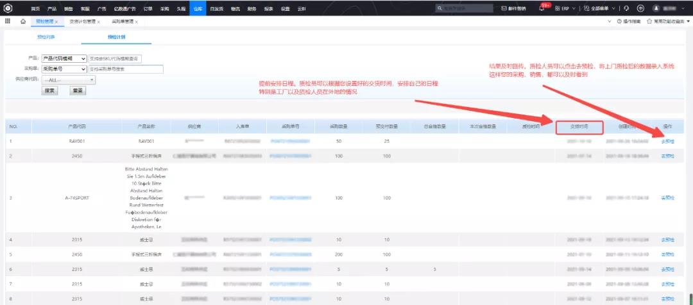Click the app logo icon in top-left

(x=8, y=8)
